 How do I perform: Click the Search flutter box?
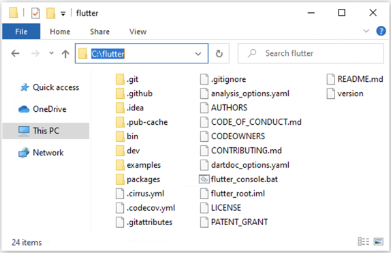point(311,53)
